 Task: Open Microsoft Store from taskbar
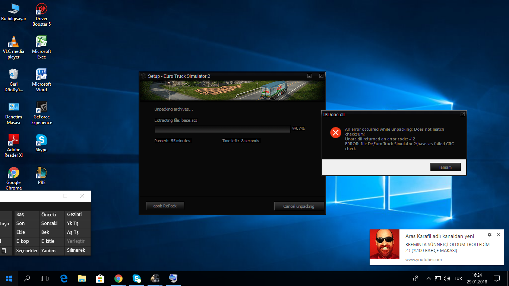[x=100, y=279]
